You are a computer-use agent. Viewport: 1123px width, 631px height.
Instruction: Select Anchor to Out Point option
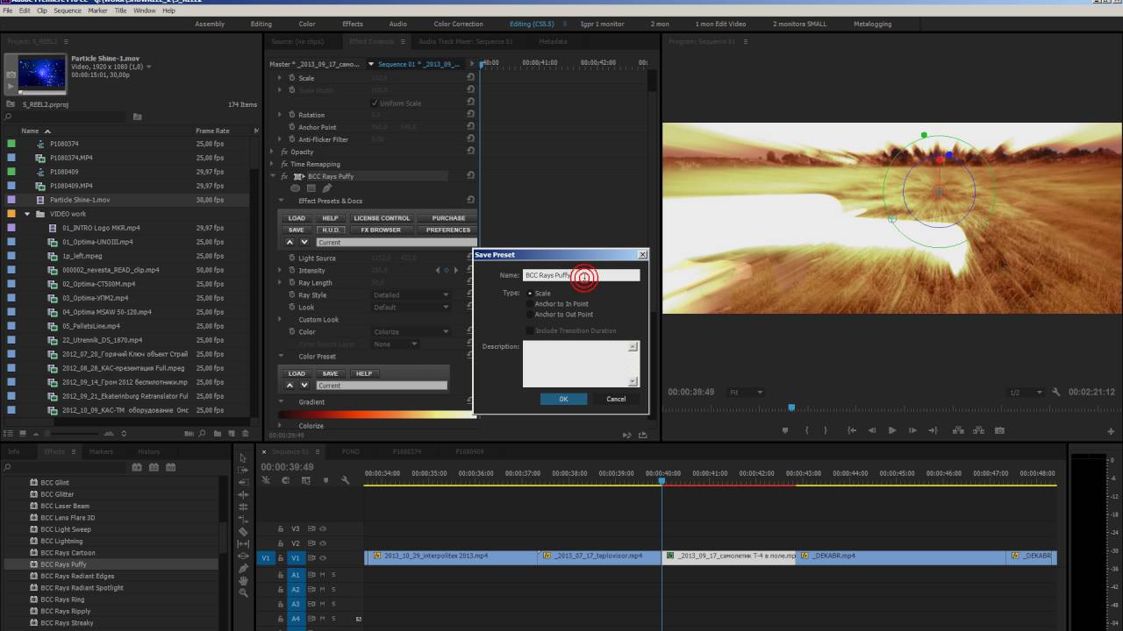[530, 315]
